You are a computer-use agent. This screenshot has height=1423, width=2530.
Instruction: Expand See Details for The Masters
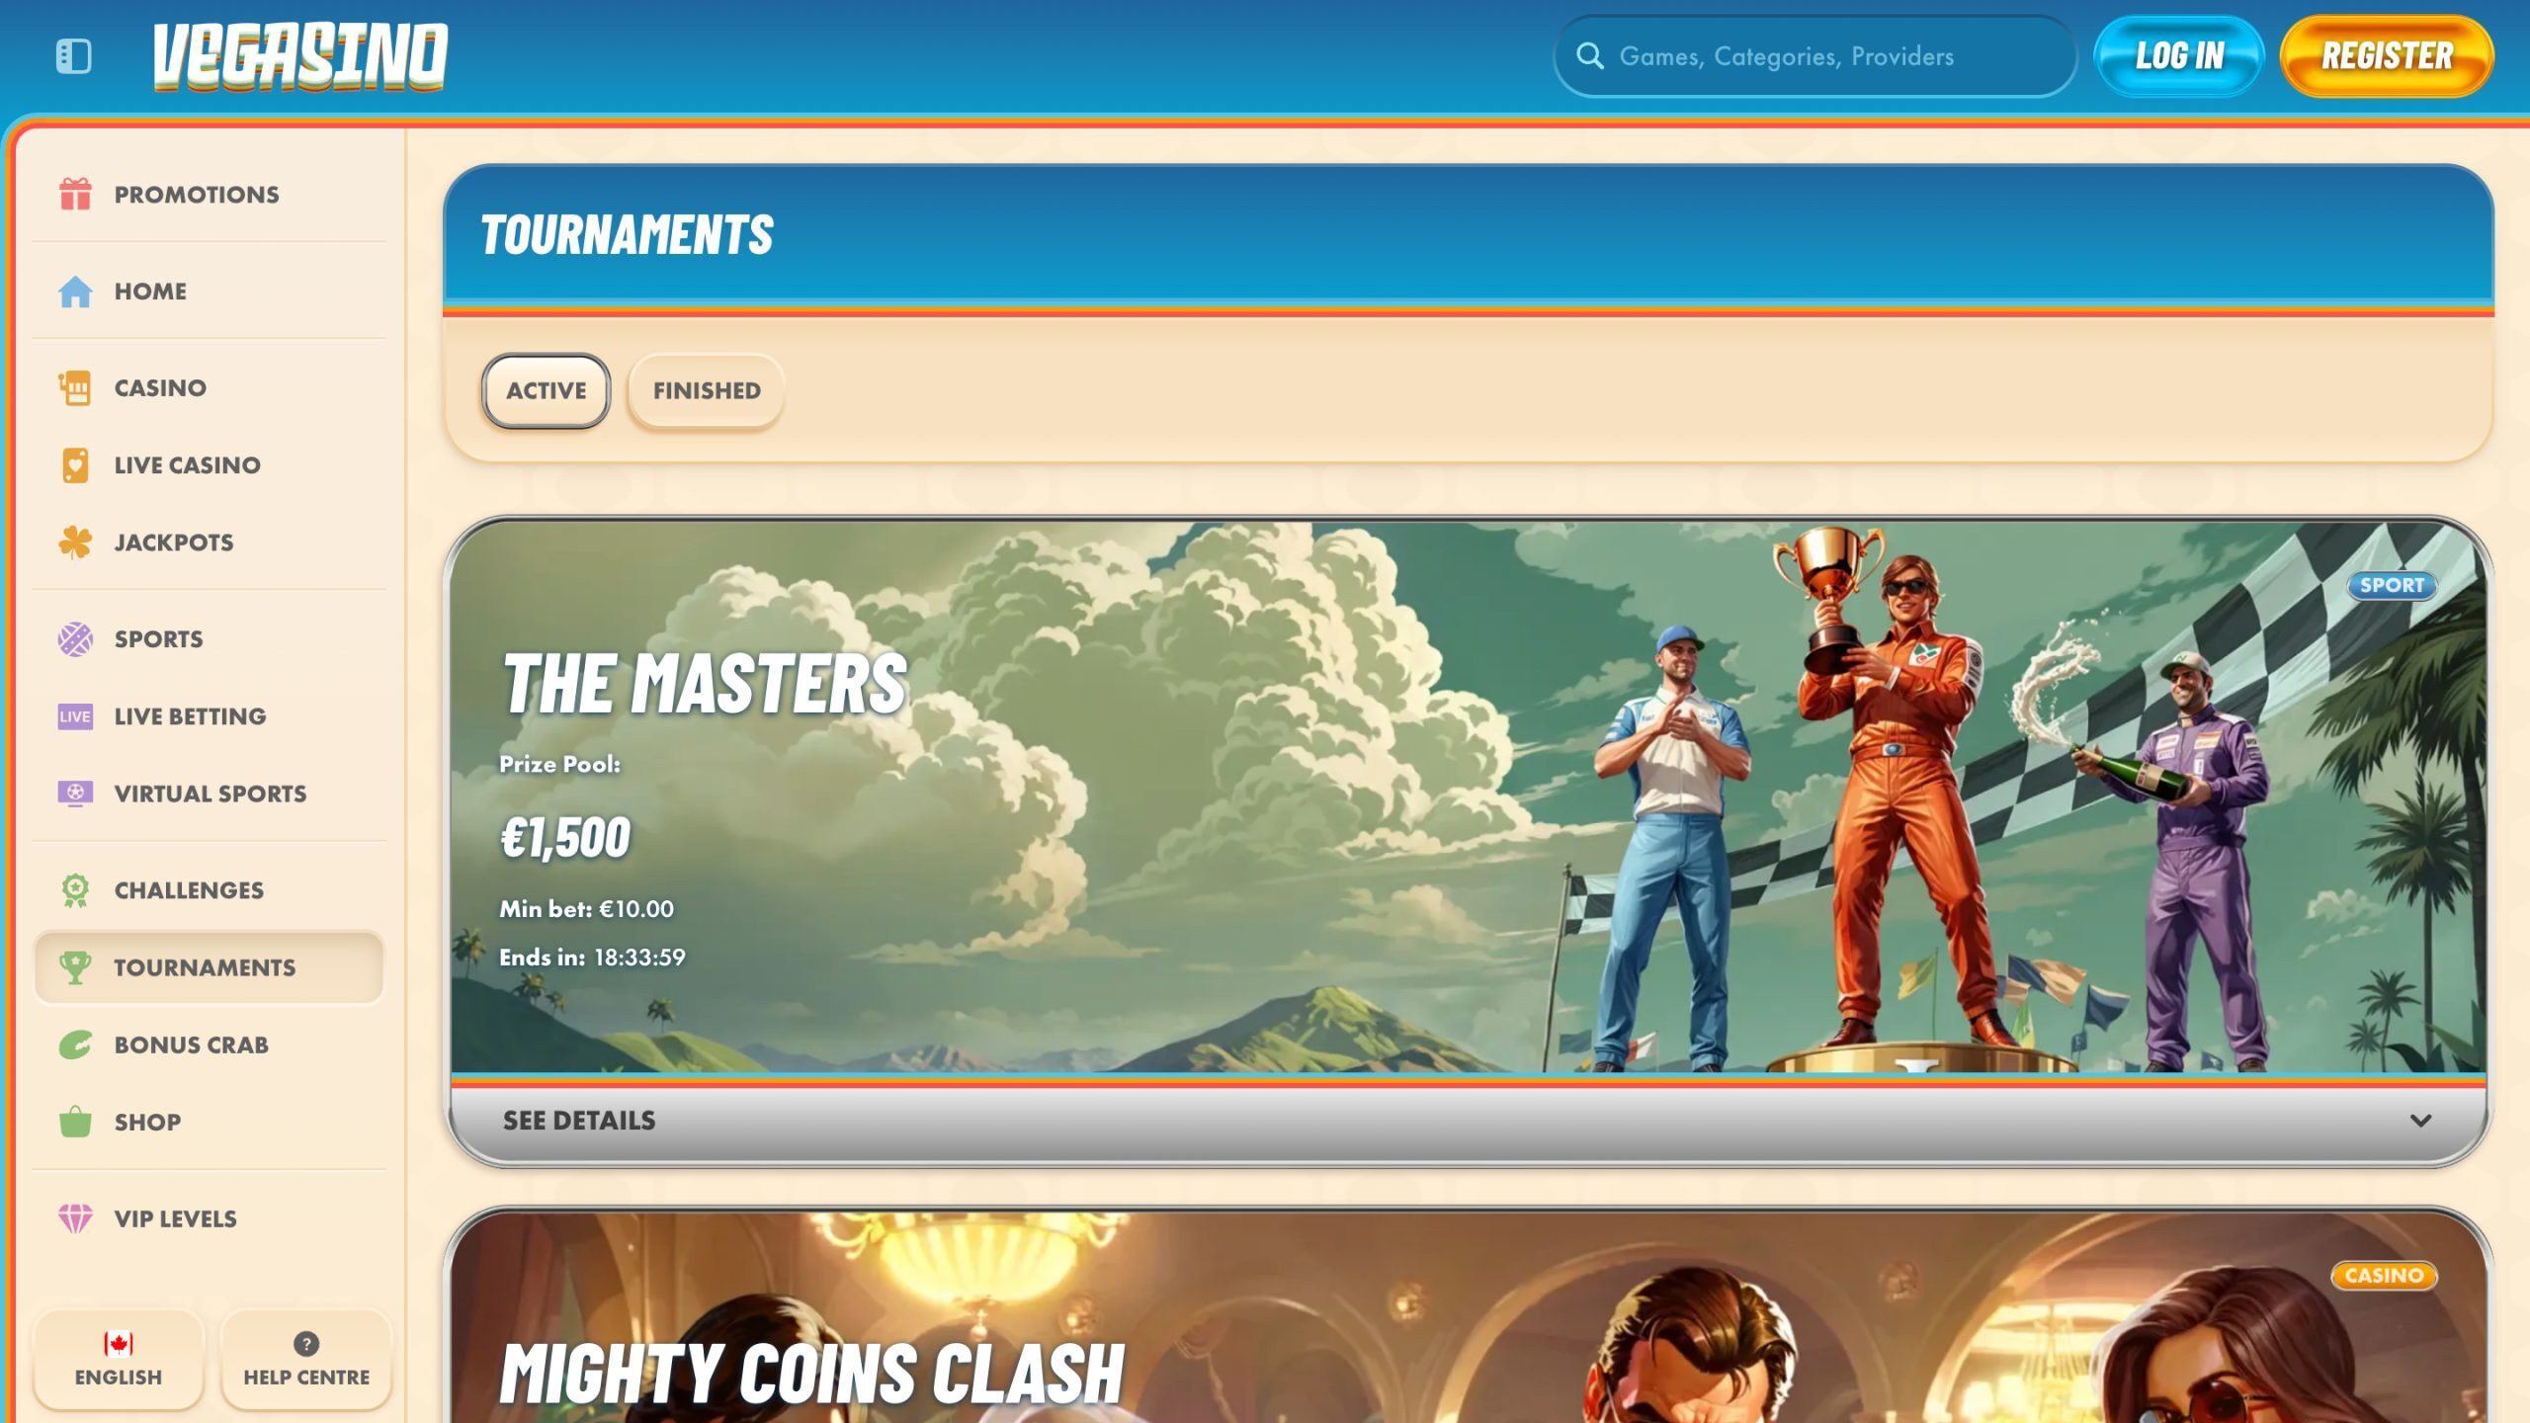[x=578, y=1120]
